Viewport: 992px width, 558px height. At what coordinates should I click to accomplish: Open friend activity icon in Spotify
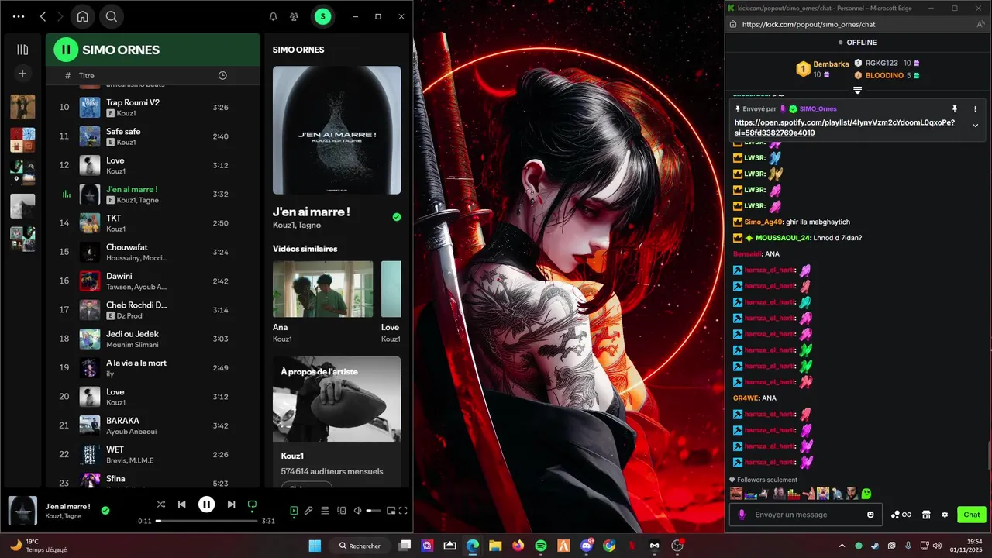[x=294, y=16]
